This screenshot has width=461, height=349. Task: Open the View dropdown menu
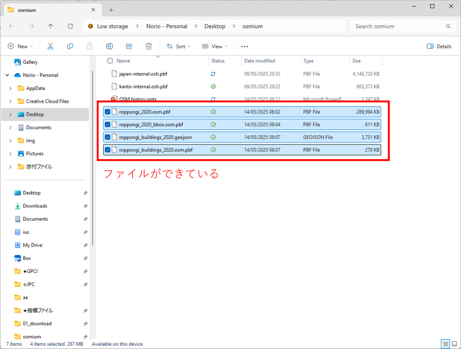pos(214,46)
